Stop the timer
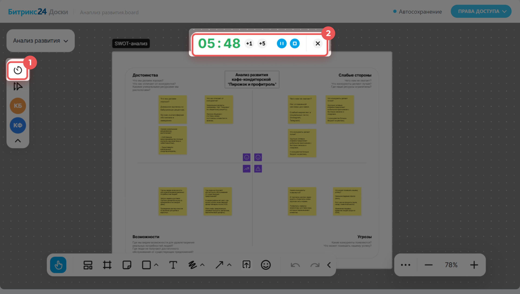This screenshot has width=520, height=294. click(295, 44)
